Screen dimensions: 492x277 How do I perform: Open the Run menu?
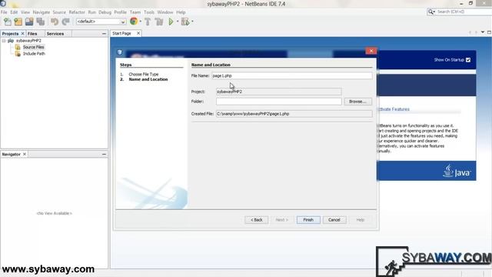92,12
